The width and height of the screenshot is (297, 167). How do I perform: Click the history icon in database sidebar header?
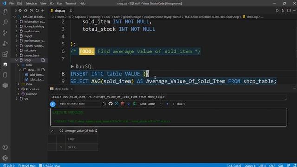tap(31, 11)
